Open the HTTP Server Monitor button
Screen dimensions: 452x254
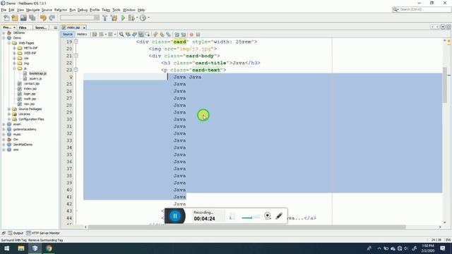click(43, 233)
